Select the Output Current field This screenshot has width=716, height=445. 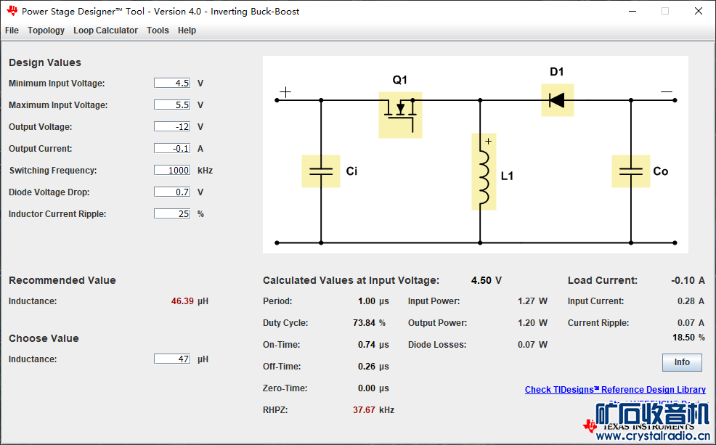coord(172,149)
